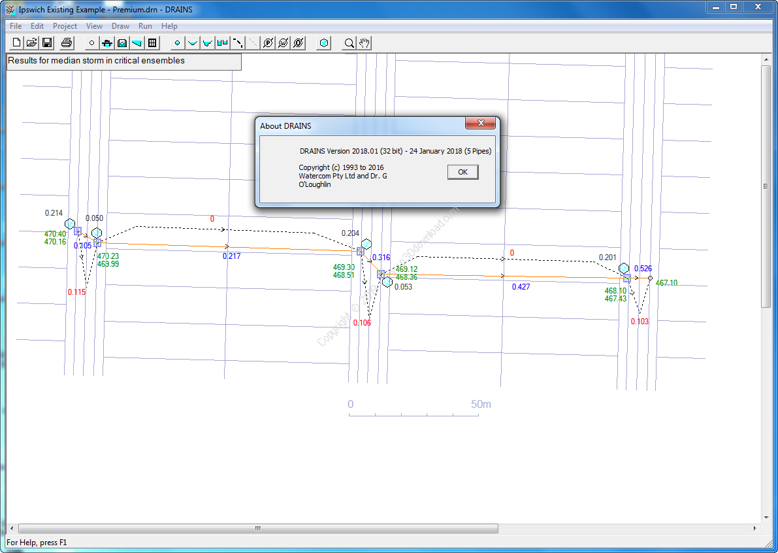Open the Run menu
Screen dimensions: 778x553
tap(145, 26)
